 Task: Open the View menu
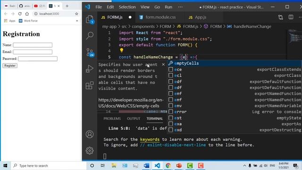click(x=145, y=7)
